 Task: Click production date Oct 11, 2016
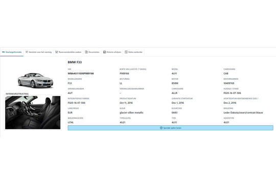point(126,103)
